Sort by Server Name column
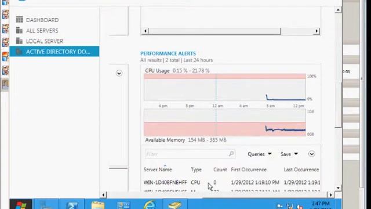The image size is (371, 209). point(158,170)
